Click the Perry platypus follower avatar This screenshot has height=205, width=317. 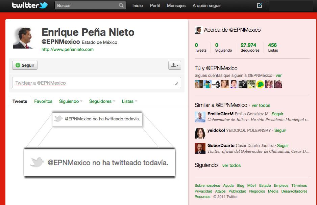(208, 84)
